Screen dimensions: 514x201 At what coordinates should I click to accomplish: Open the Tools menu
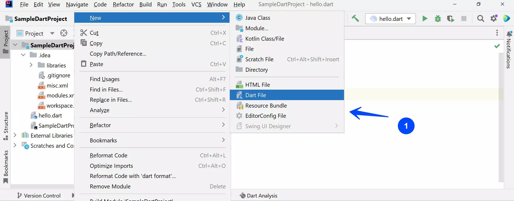(x=179, y=4)
